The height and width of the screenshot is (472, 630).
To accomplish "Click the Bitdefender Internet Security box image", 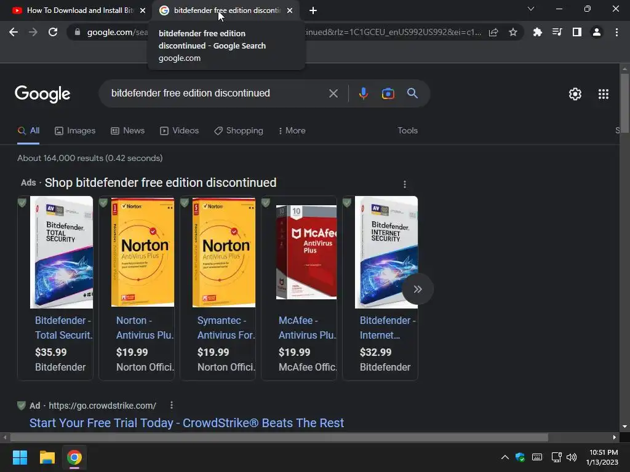I will click(x=386, y=252).
